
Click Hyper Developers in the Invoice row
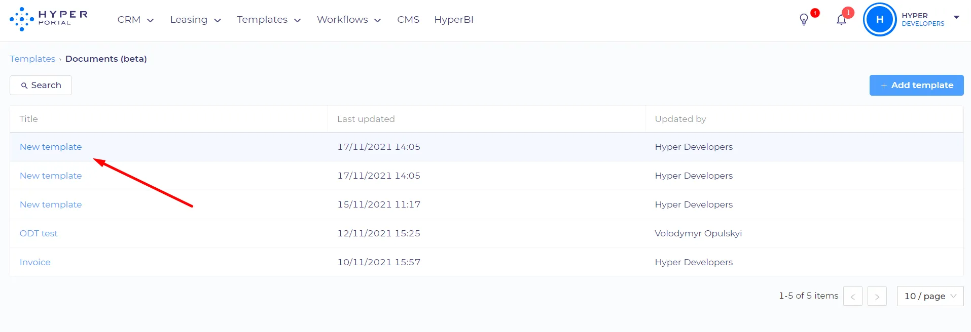click(694, 262)
